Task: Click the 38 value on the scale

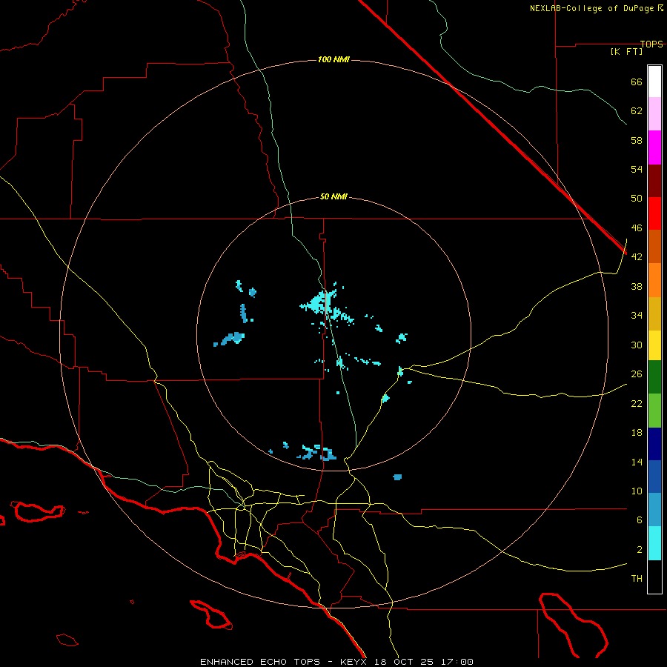Action: [x=637, y=286]
